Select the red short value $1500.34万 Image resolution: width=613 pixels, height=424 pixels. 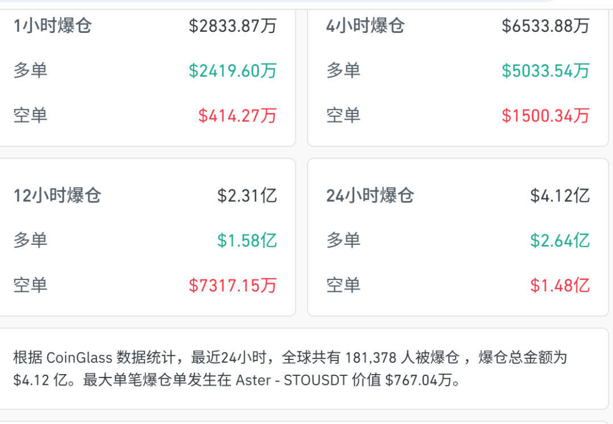coord(545,116)
